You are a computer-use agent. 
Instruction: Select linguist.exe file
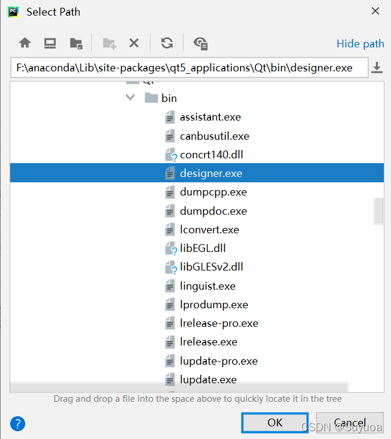pos(207,286)
